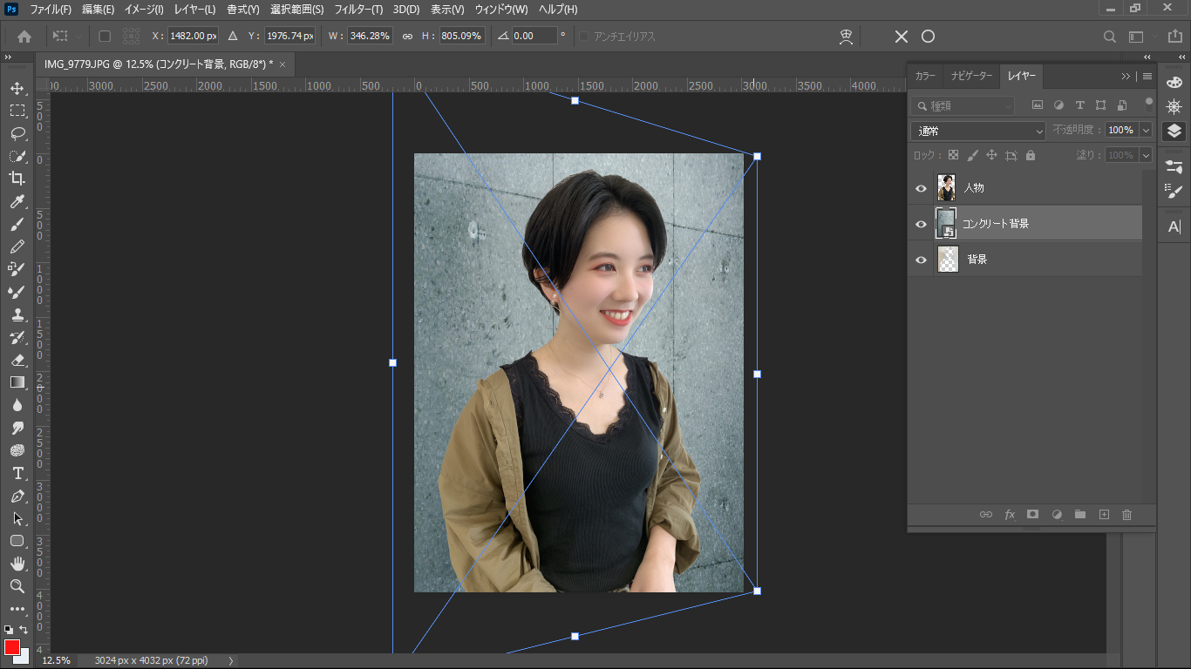Image resolution: width=1191 pixels, height=669 pixels.
Task: Select the Quick Selection tool
Action: tap(17, 156)
